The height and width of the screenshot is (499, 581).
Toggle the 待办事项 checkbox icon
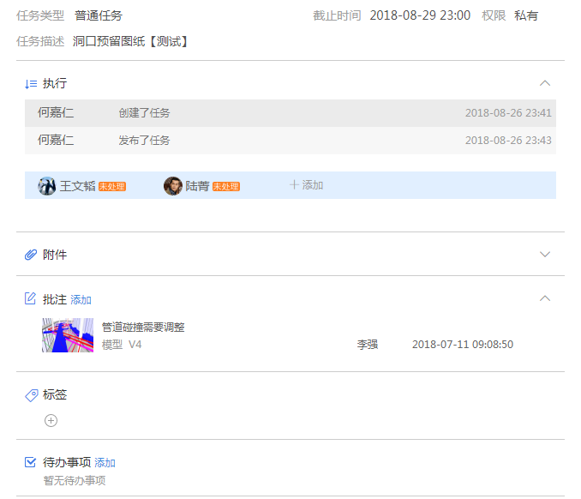(x=31, y=462)
